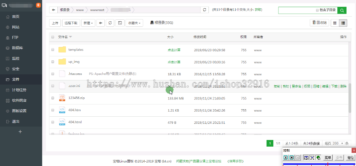Tick the checkbox for templates folder
This screenshot has width=356, height=166.
tap(53, 50)
